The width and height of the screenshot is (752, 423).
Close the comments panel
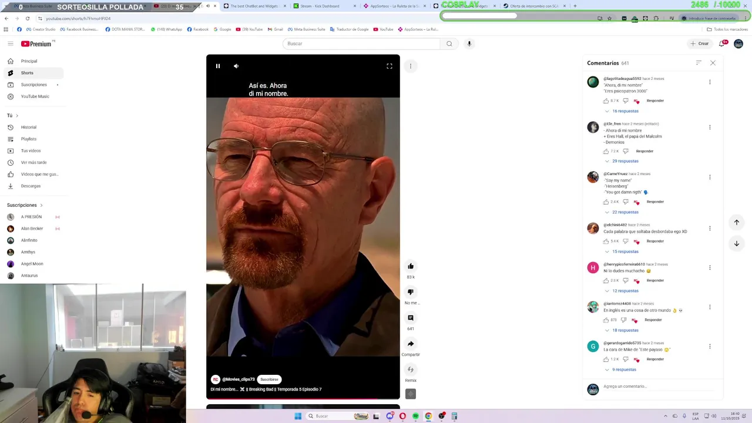point(713,63)
